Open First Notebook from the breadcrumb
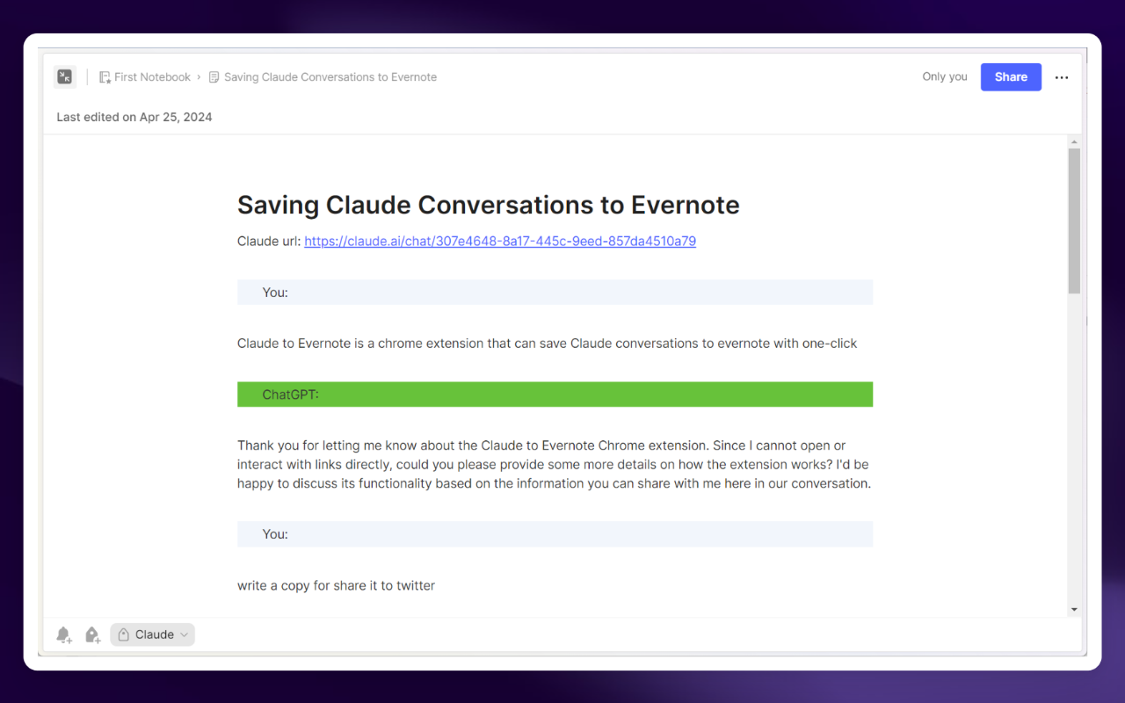The width and height of the screenshot is (1125, 703). pos(152,77)
